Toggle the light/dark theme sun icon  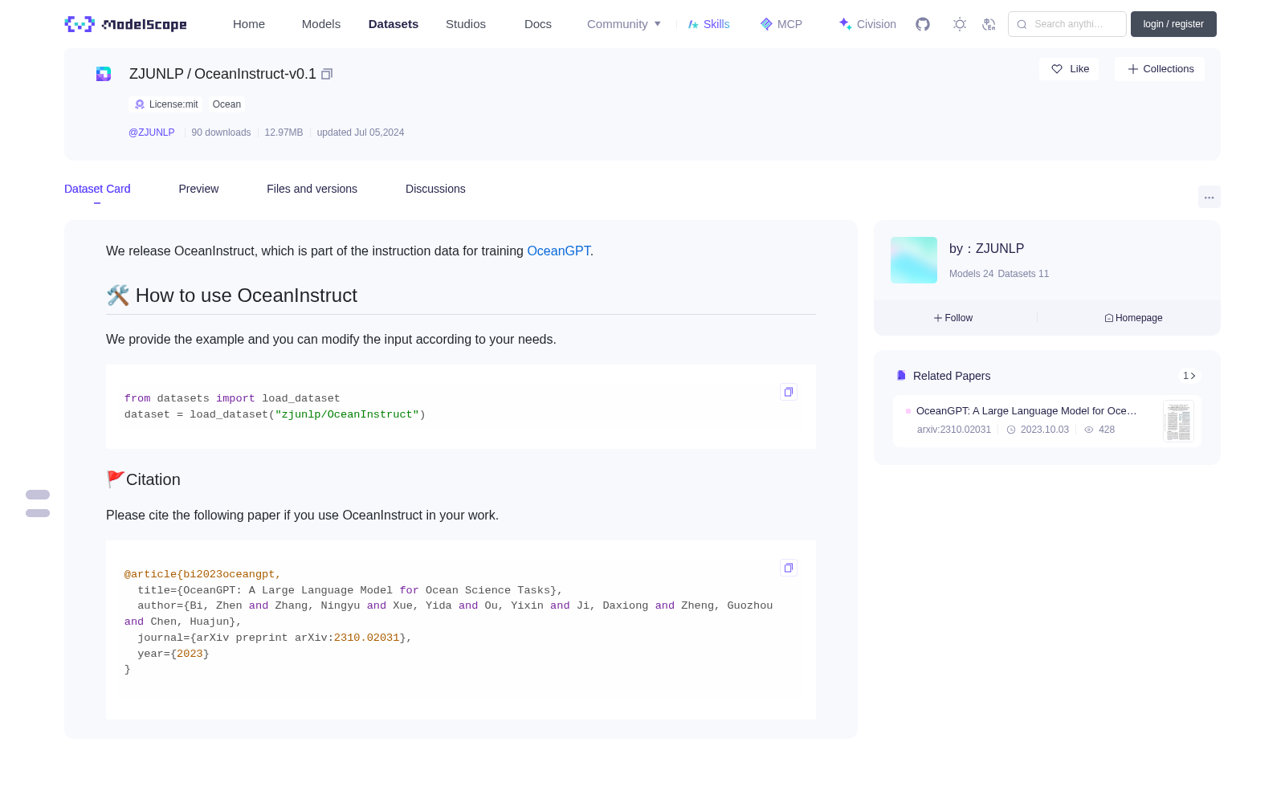click(960, 24)
